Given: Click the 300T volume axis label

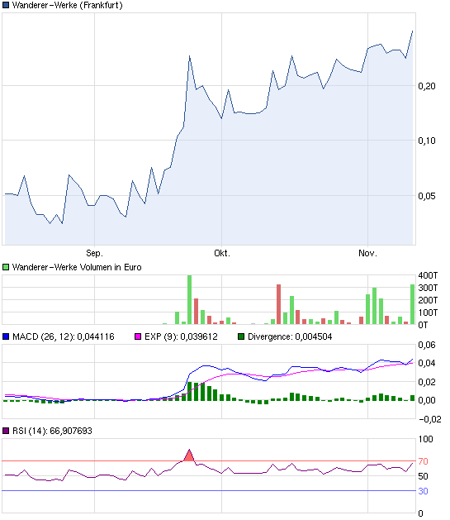Looking at the screenshot, I should [x=428, y=288].
